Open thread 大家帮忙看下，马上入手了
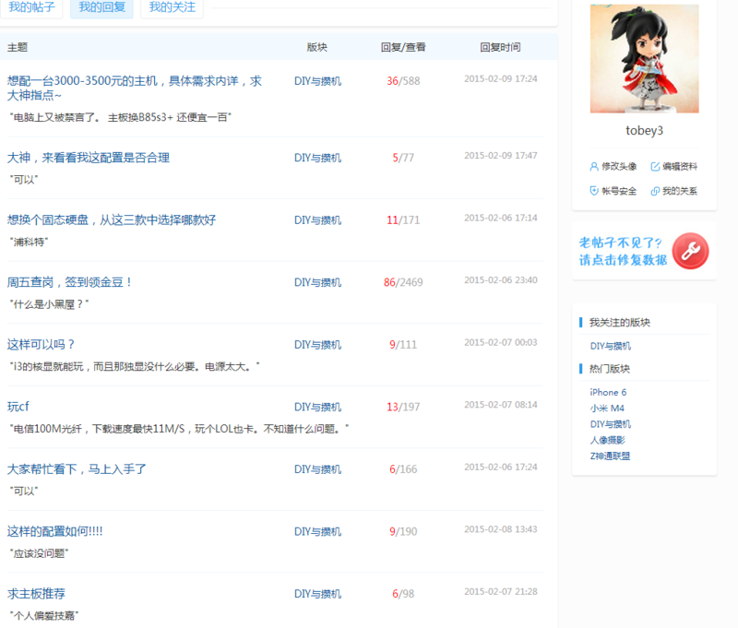Screen dimensions: 738x628 pos(77,469)
